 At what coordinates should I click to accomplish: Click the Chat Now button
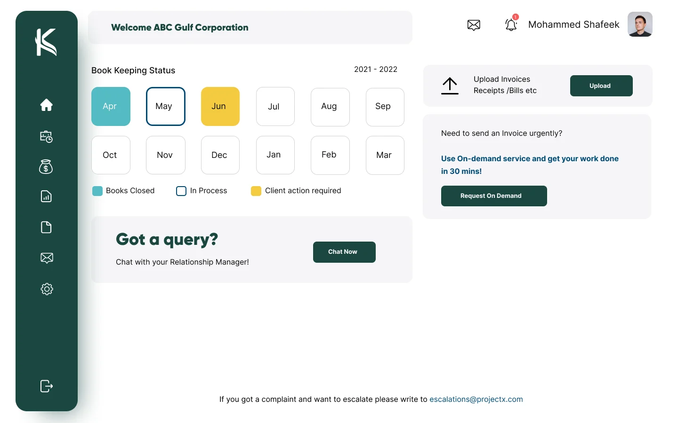tap(344, 252)
